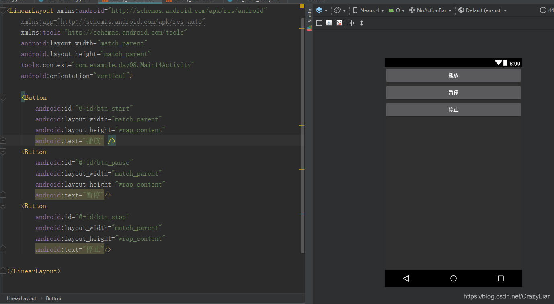The height and width of the screenshot is (304, 554).
Task: Collapse the btn_start Button fold marker
Action: (3, 97)
